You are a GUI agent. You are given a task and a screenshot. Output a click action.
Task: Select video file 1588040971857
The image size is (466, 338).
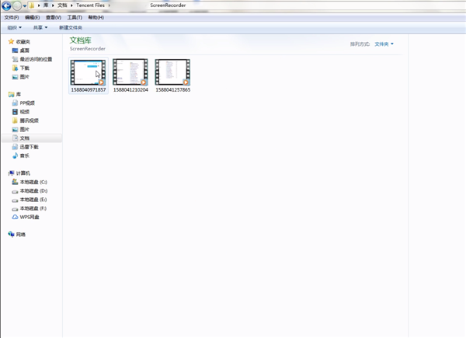[89, 76]
